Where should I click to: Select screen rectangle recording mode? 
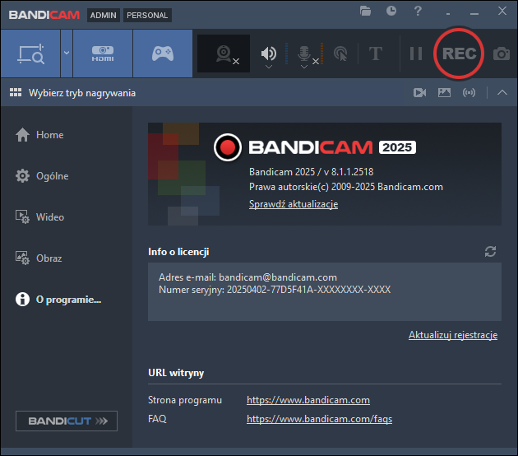coord(30,54)
